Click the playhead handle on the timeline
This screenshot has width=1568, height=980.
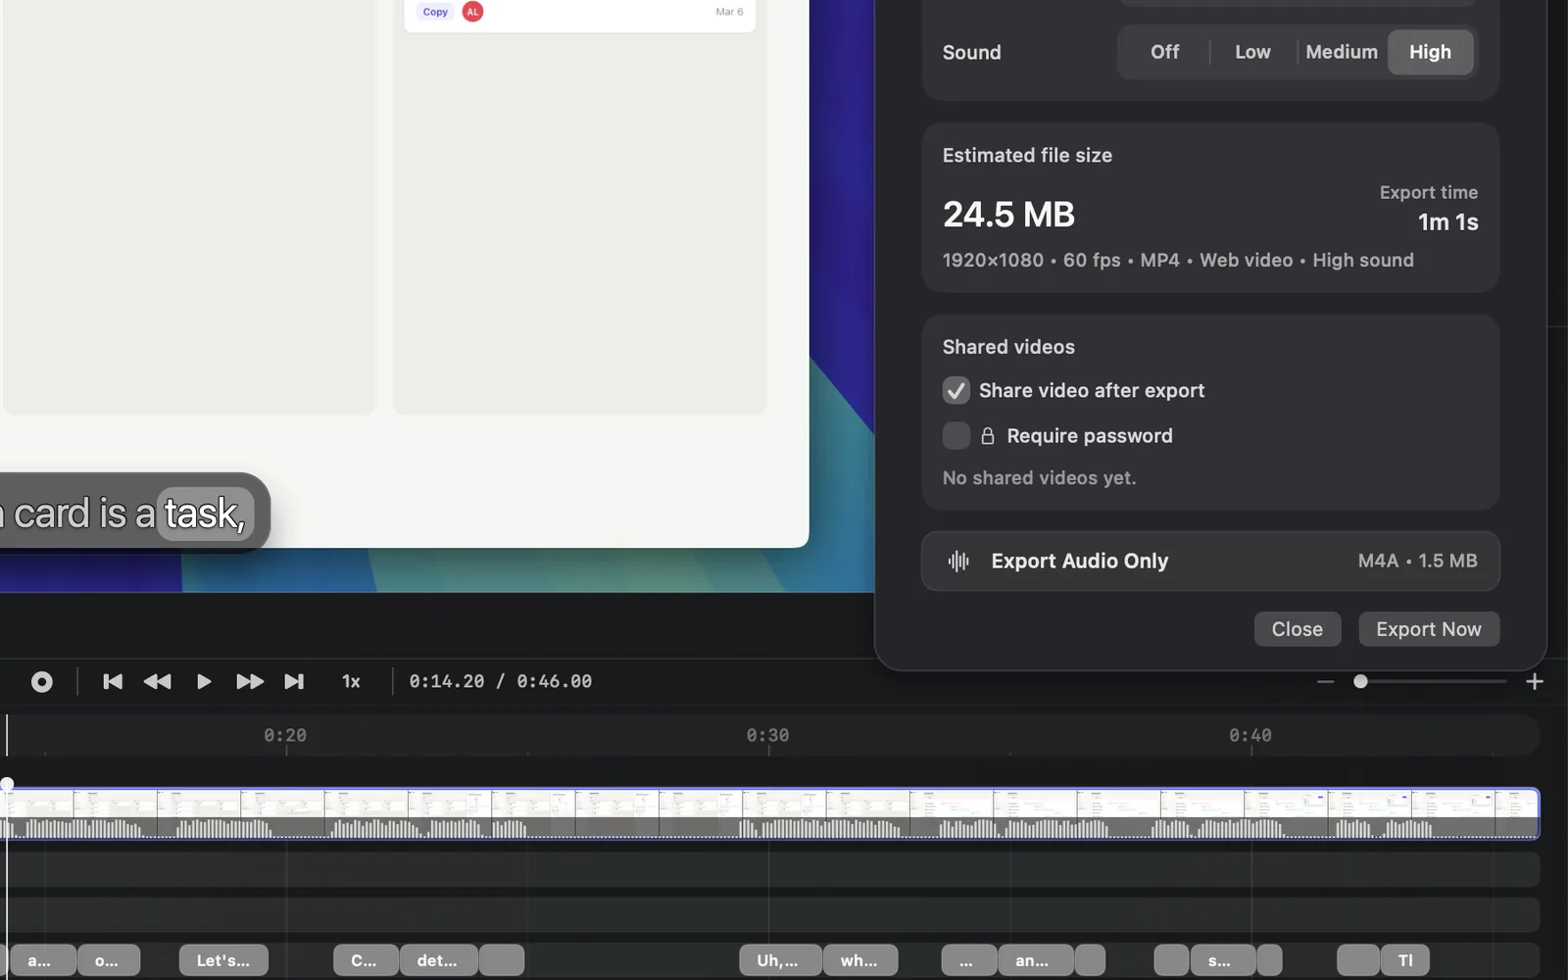(7, 783)
